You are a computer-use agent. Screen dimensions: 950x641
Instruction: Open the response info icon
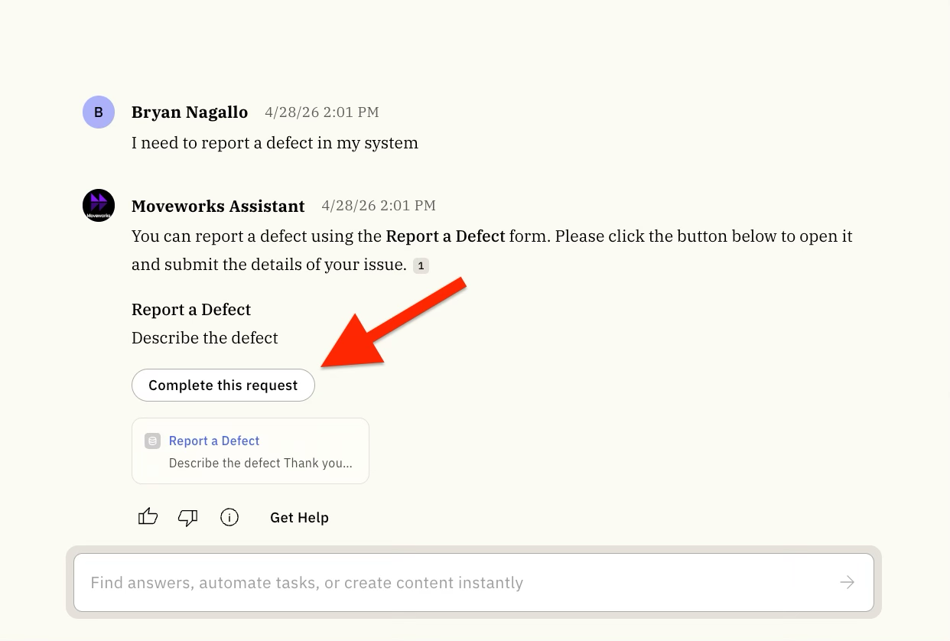click(x=229, y=517)
